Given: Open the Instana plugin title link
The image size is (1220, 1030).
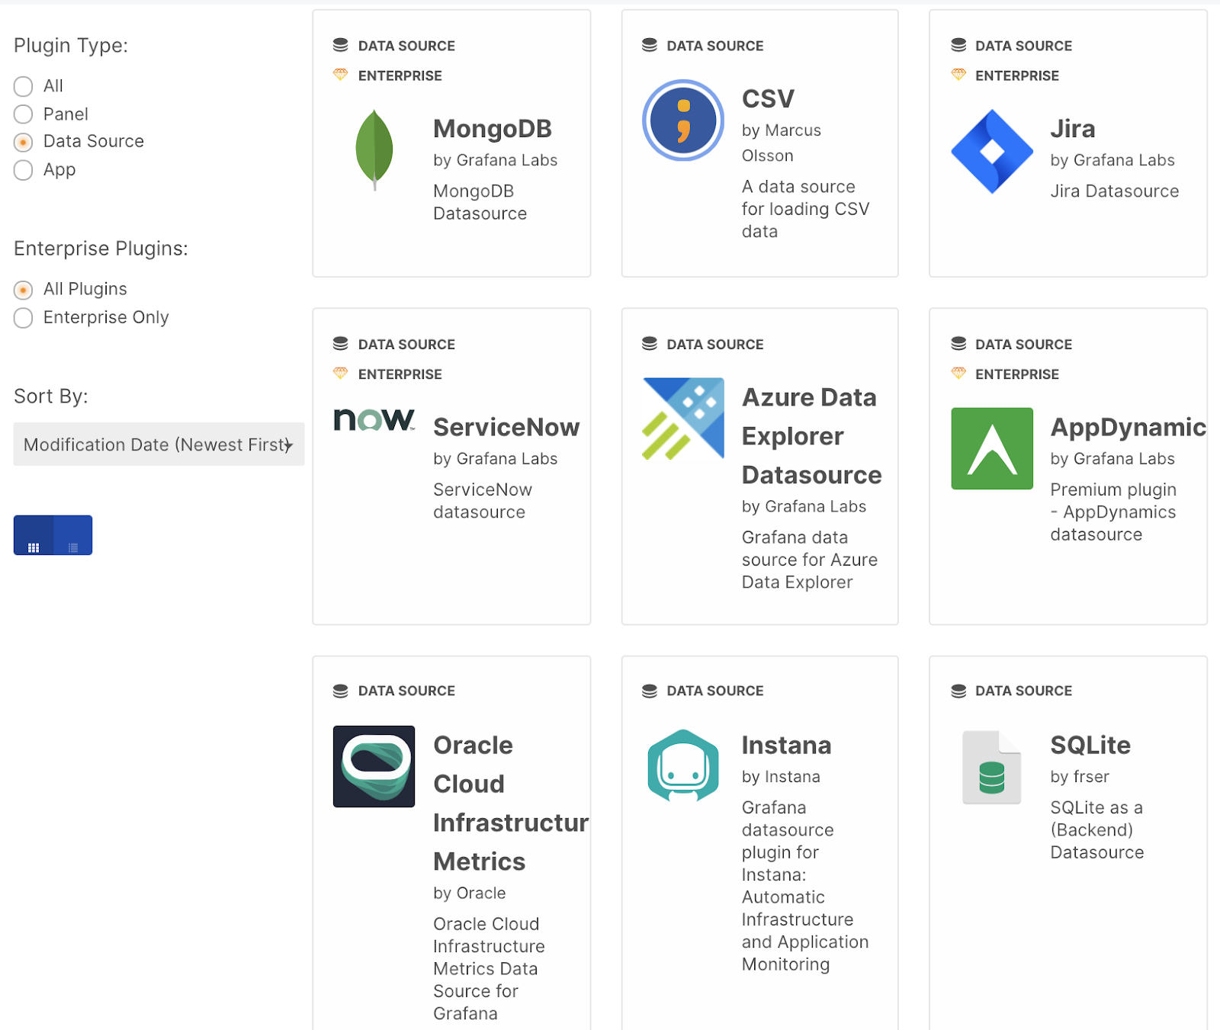Looking at the screenshot, I should [x=786, y=745].
